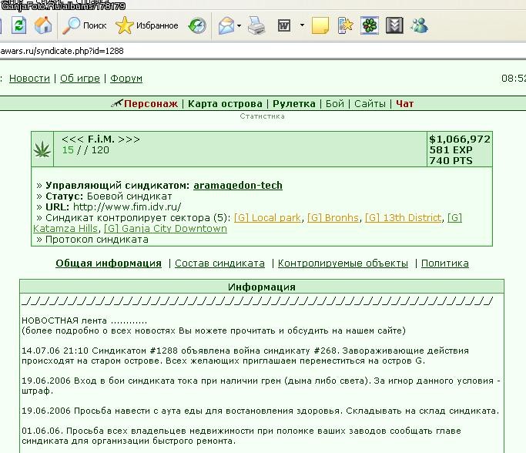Open [G] Ganja City Downtown link

(166, 229)
